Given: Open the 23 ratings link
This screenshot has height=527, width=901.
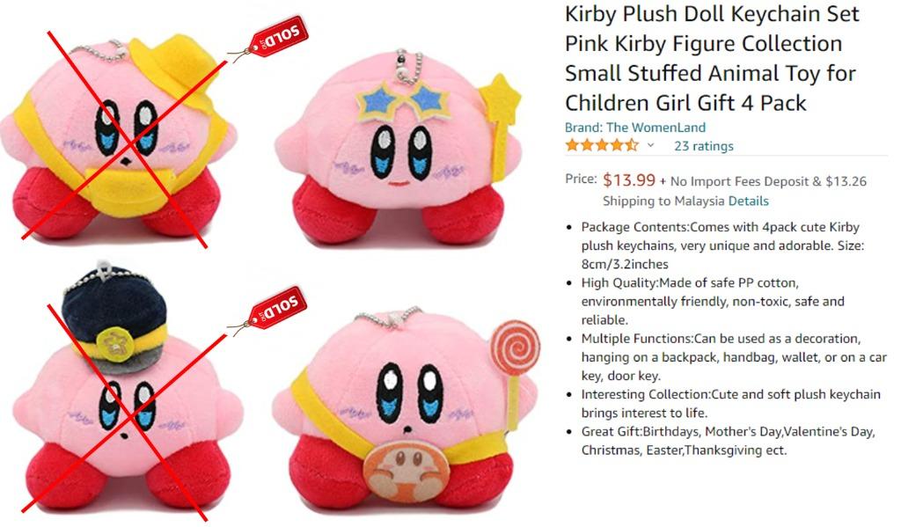Looking at the screenshot, I should [704, 146].
